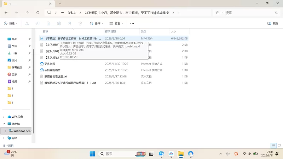Open the Baidu Netdisk taskbar icon

click(171, 154)
